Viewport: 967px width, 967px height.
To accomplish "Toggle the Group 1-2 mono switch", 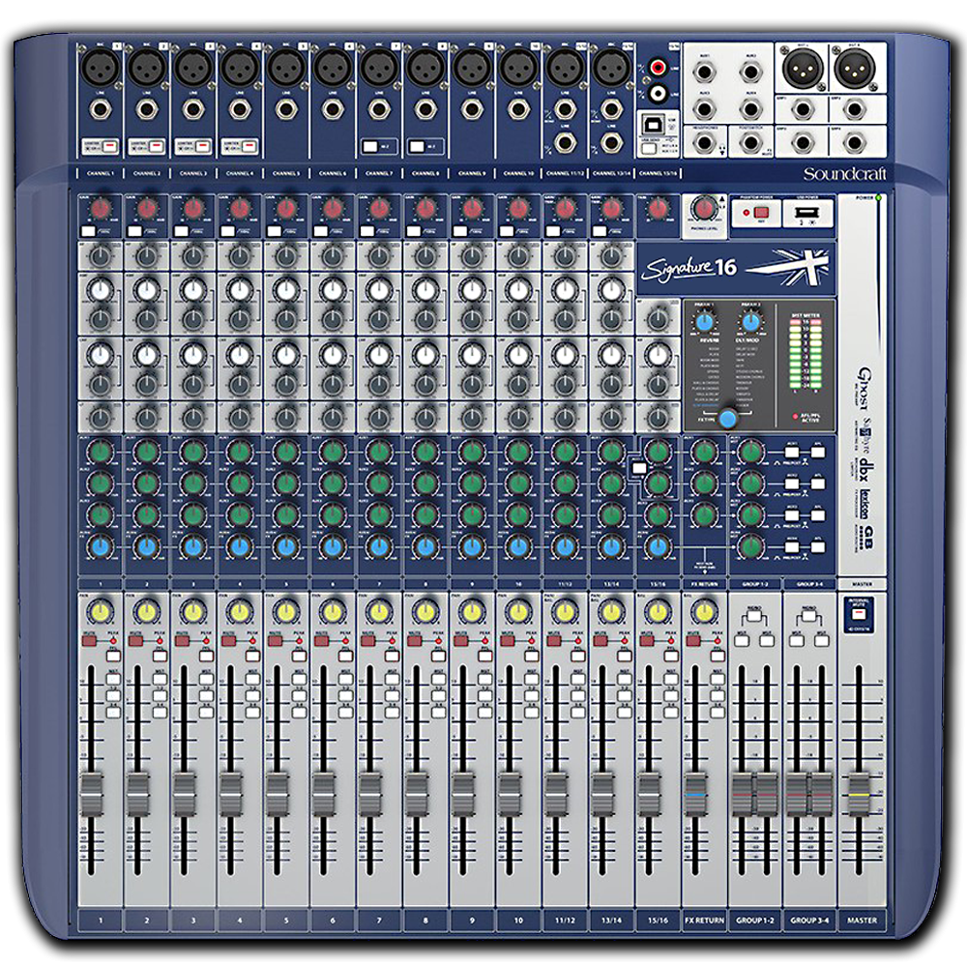I will coord(753,615).
